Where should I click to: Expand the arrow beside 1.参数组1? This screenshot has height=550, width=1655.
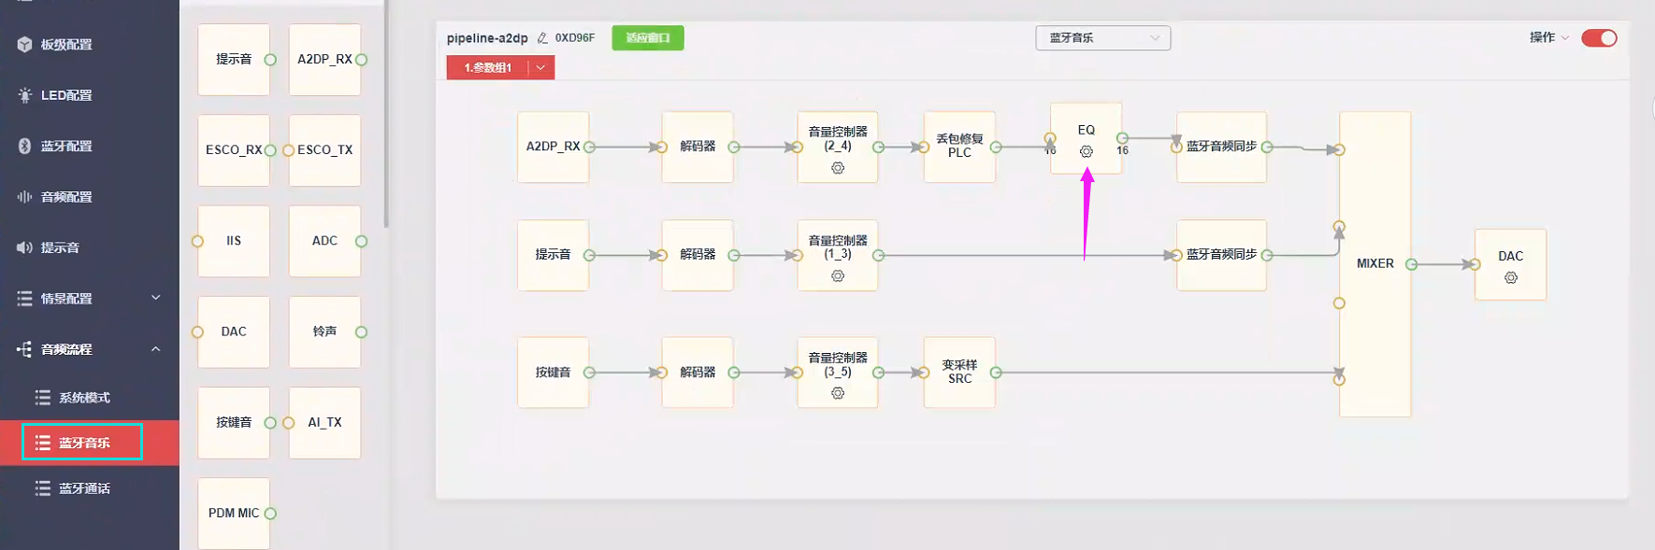click(x=540, y=67)
